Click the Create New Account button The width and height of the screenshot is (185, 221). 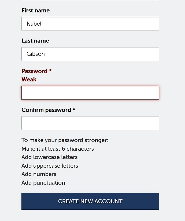tap(90, 201)
